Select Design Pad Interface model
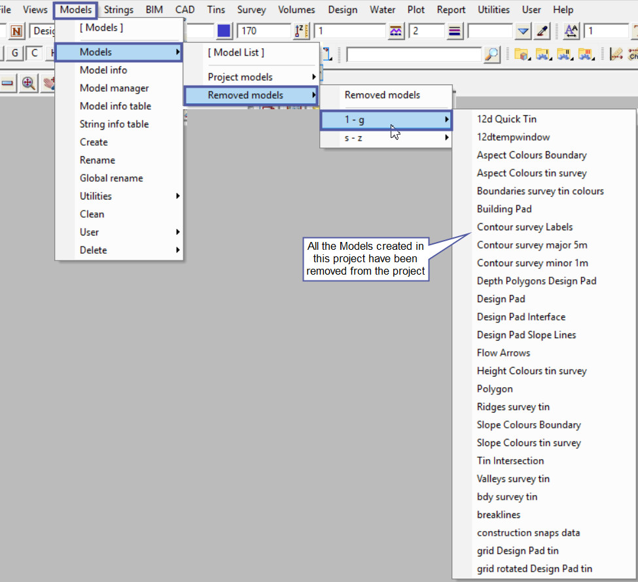The height and width of the screenshot is (582, 638). coord(544,317)
